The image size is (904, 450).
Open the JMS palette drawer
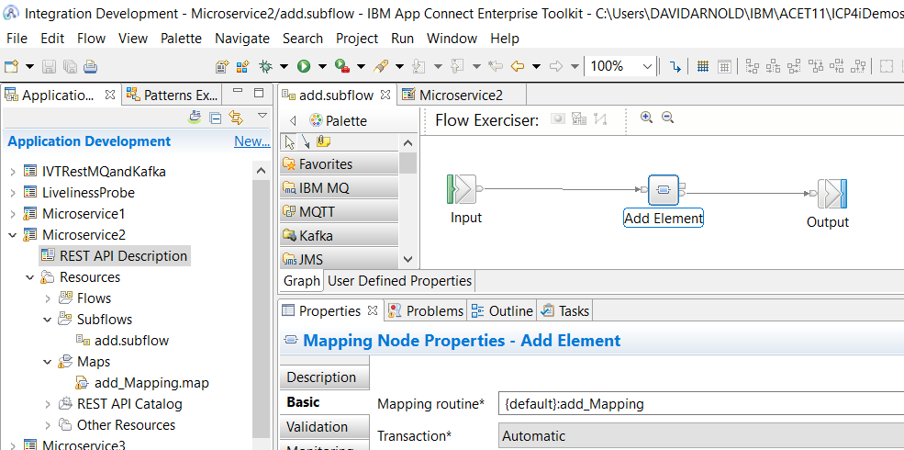coord(339,260)
